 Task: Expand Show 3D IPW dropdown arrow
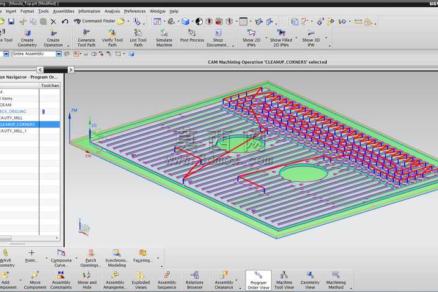326,38
